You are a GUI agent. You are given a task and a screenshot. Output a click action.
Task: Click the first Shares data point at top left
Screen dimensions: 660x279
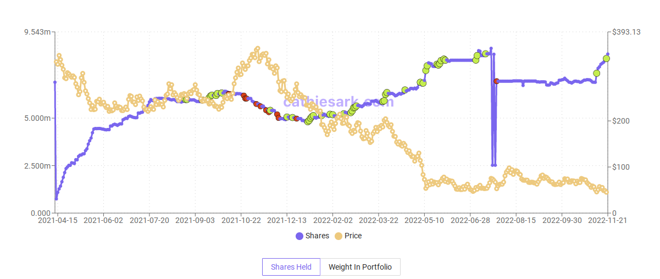pos(55,82)
